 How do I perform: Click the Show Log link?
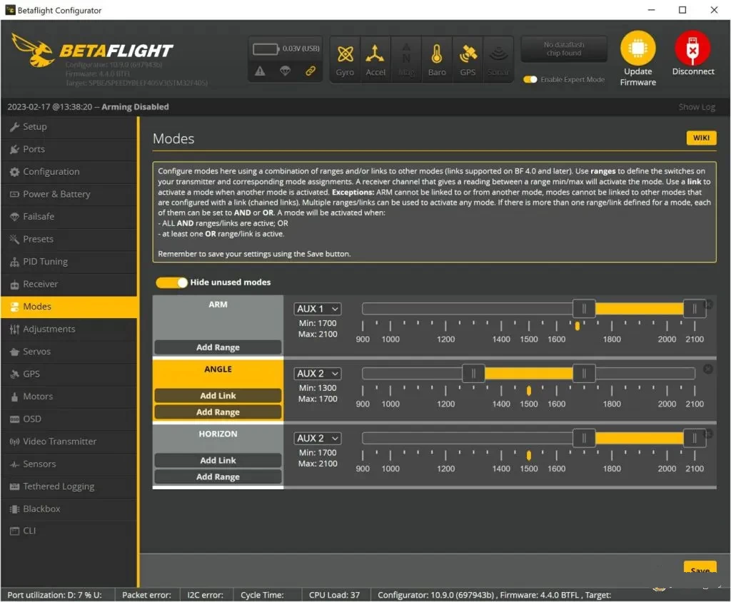coord(697,107)
